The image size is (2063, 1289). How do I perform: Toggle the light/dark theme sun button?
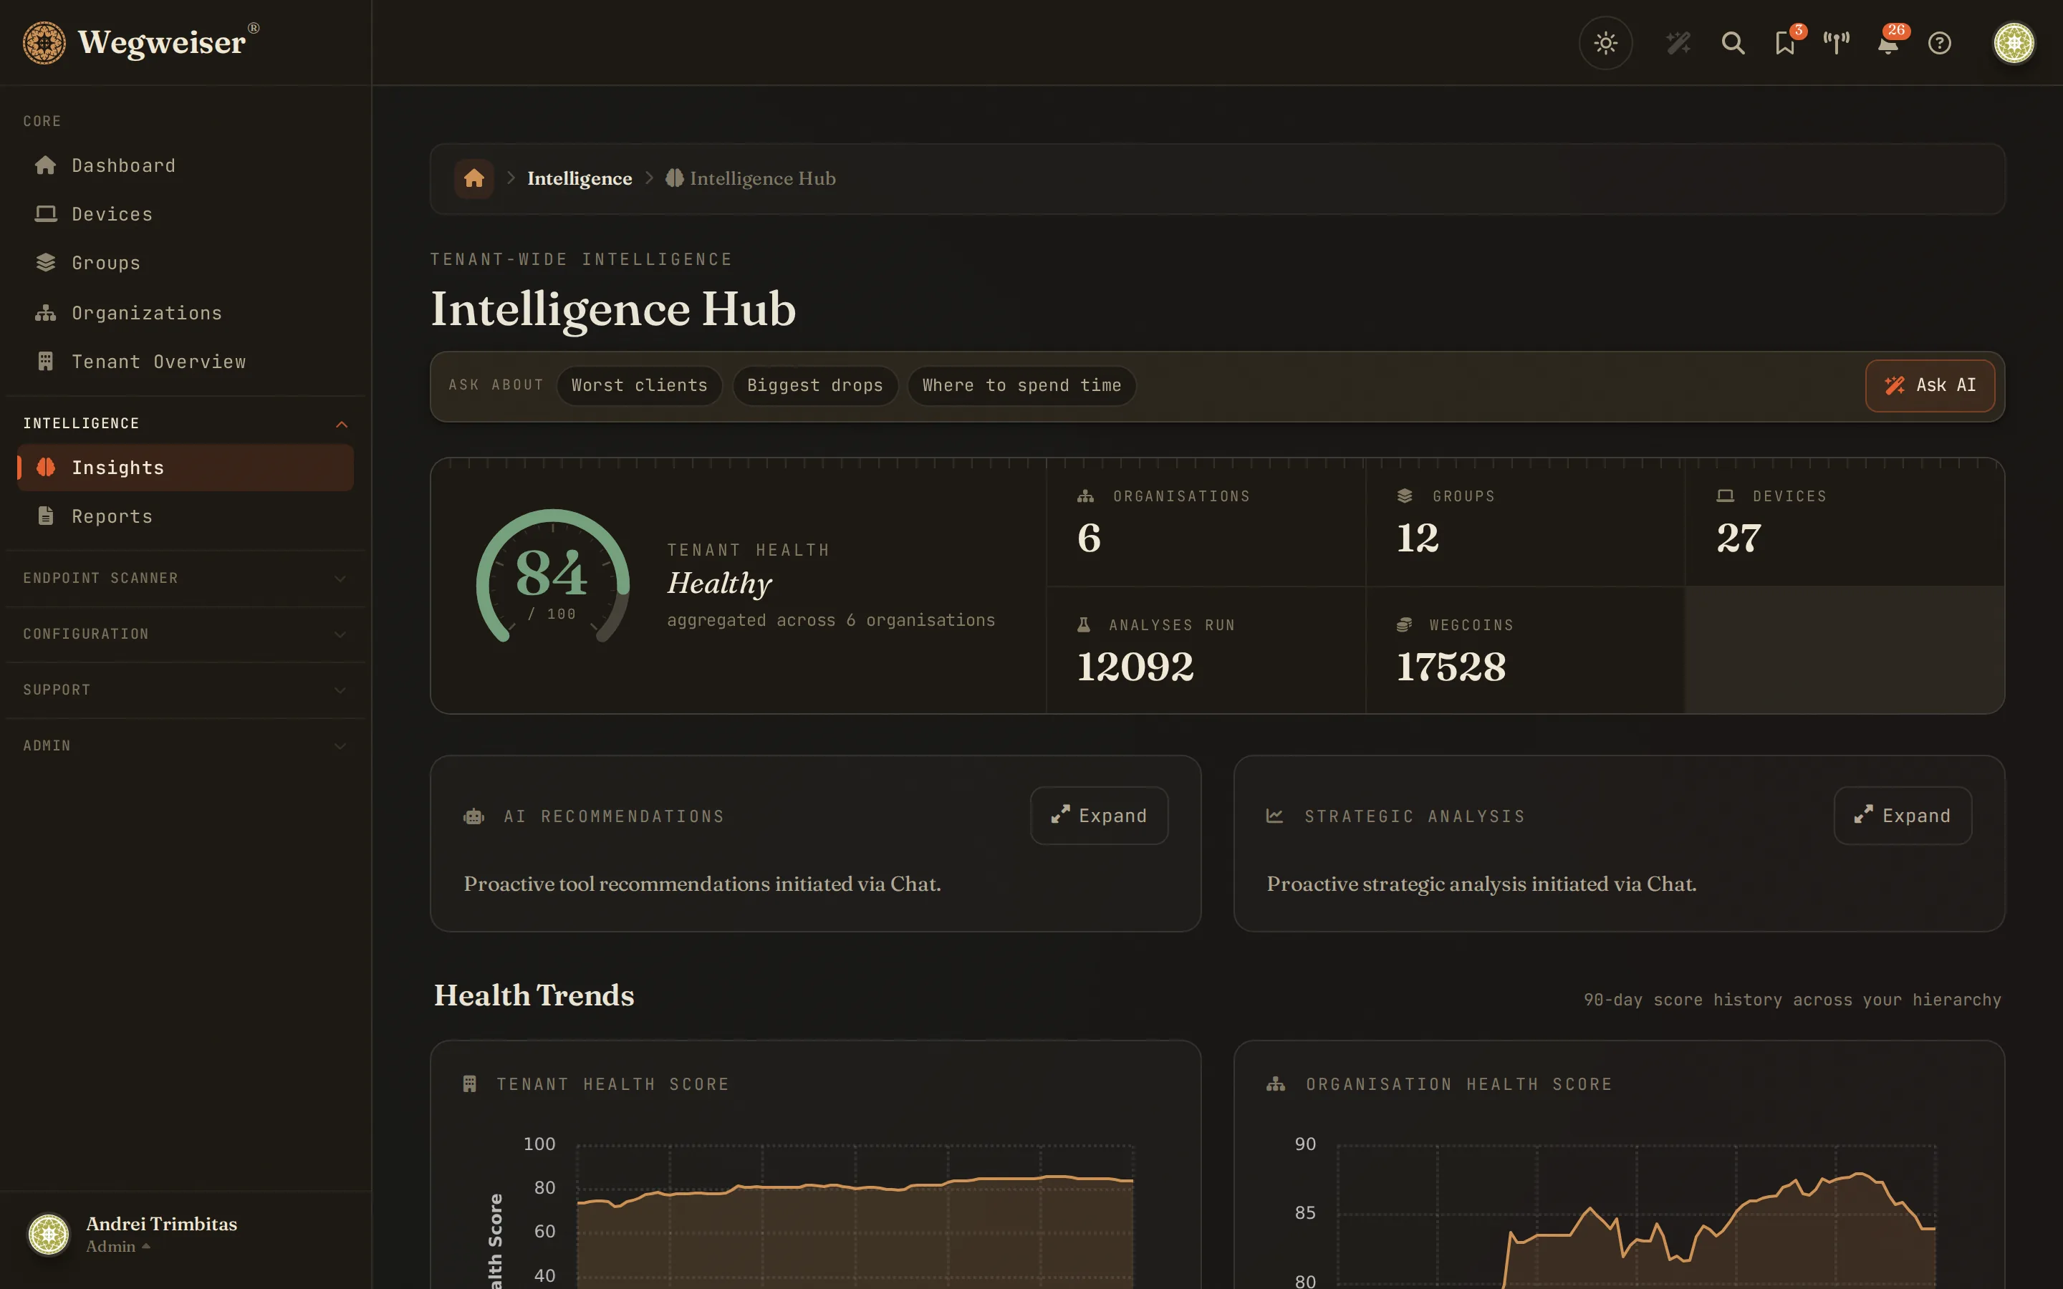pyautogui.click(x=1605, y=43)
